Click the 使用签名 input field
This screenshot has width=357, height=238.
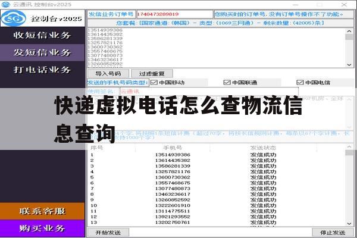209,92
